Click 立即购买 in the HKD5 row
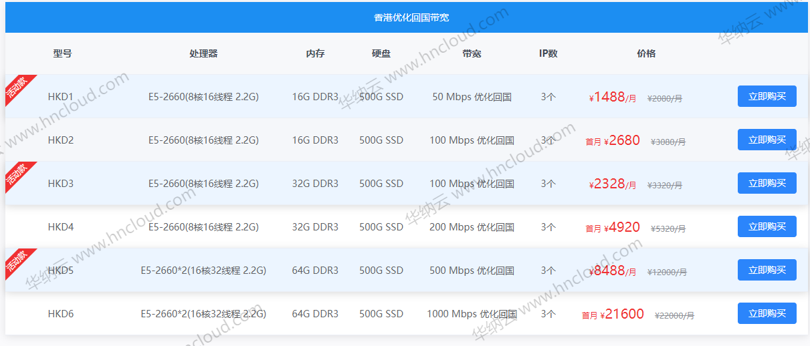Image resolution: width=810 pixels, height=346 pixels. (767, 270)
